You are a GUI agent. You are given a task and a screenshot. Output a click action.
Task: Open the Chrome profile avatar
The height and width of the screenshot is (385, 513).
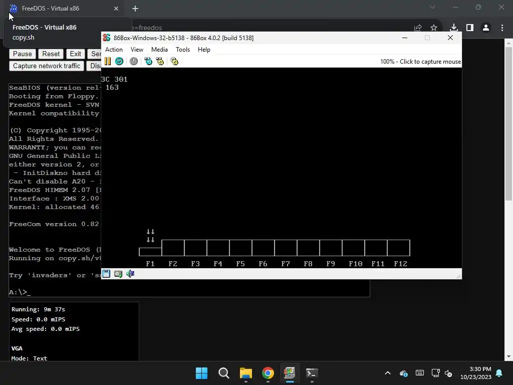pyautogui.click(x=486, y=28)
